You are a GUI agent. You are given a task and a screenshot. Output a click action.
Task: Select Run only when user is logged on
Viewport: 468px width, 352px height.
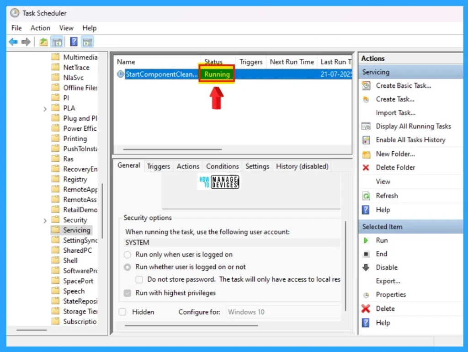tap(128, 255)
